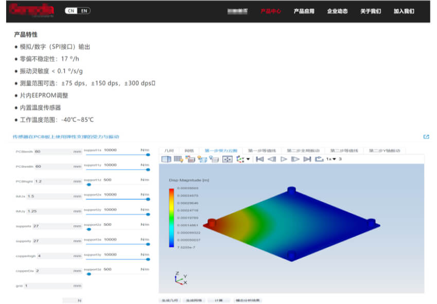Switch language to EN
Viewport: 437px width, 304px height.
84,11
